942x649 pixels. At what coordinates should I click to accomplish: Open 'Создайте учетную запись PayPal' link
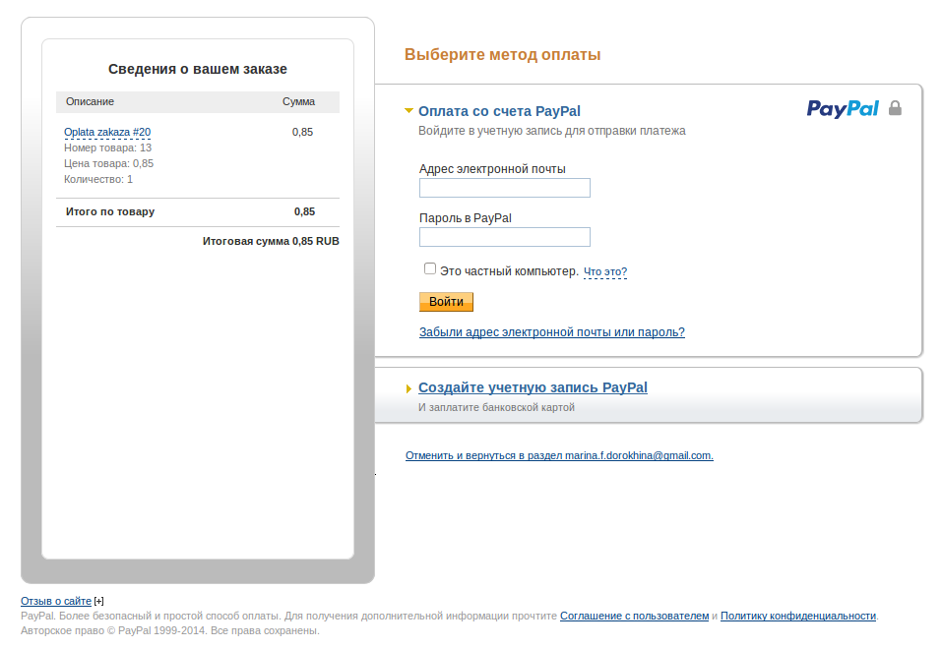tap(533, 387)
